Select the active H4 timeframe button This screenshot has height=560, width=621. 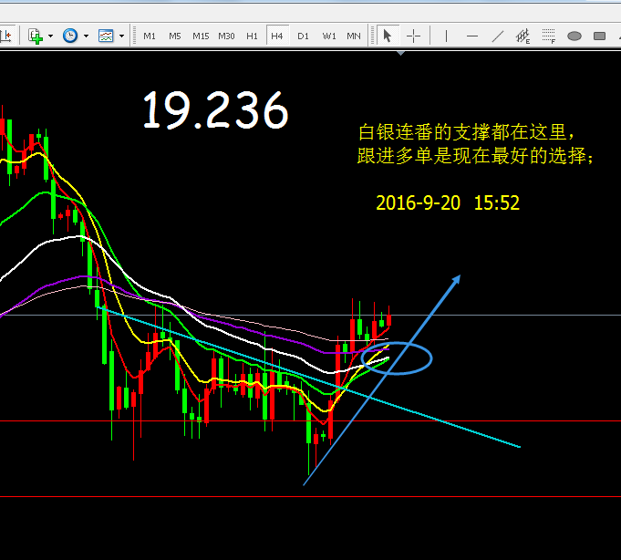pyautogui.click(x=277, y=36)
